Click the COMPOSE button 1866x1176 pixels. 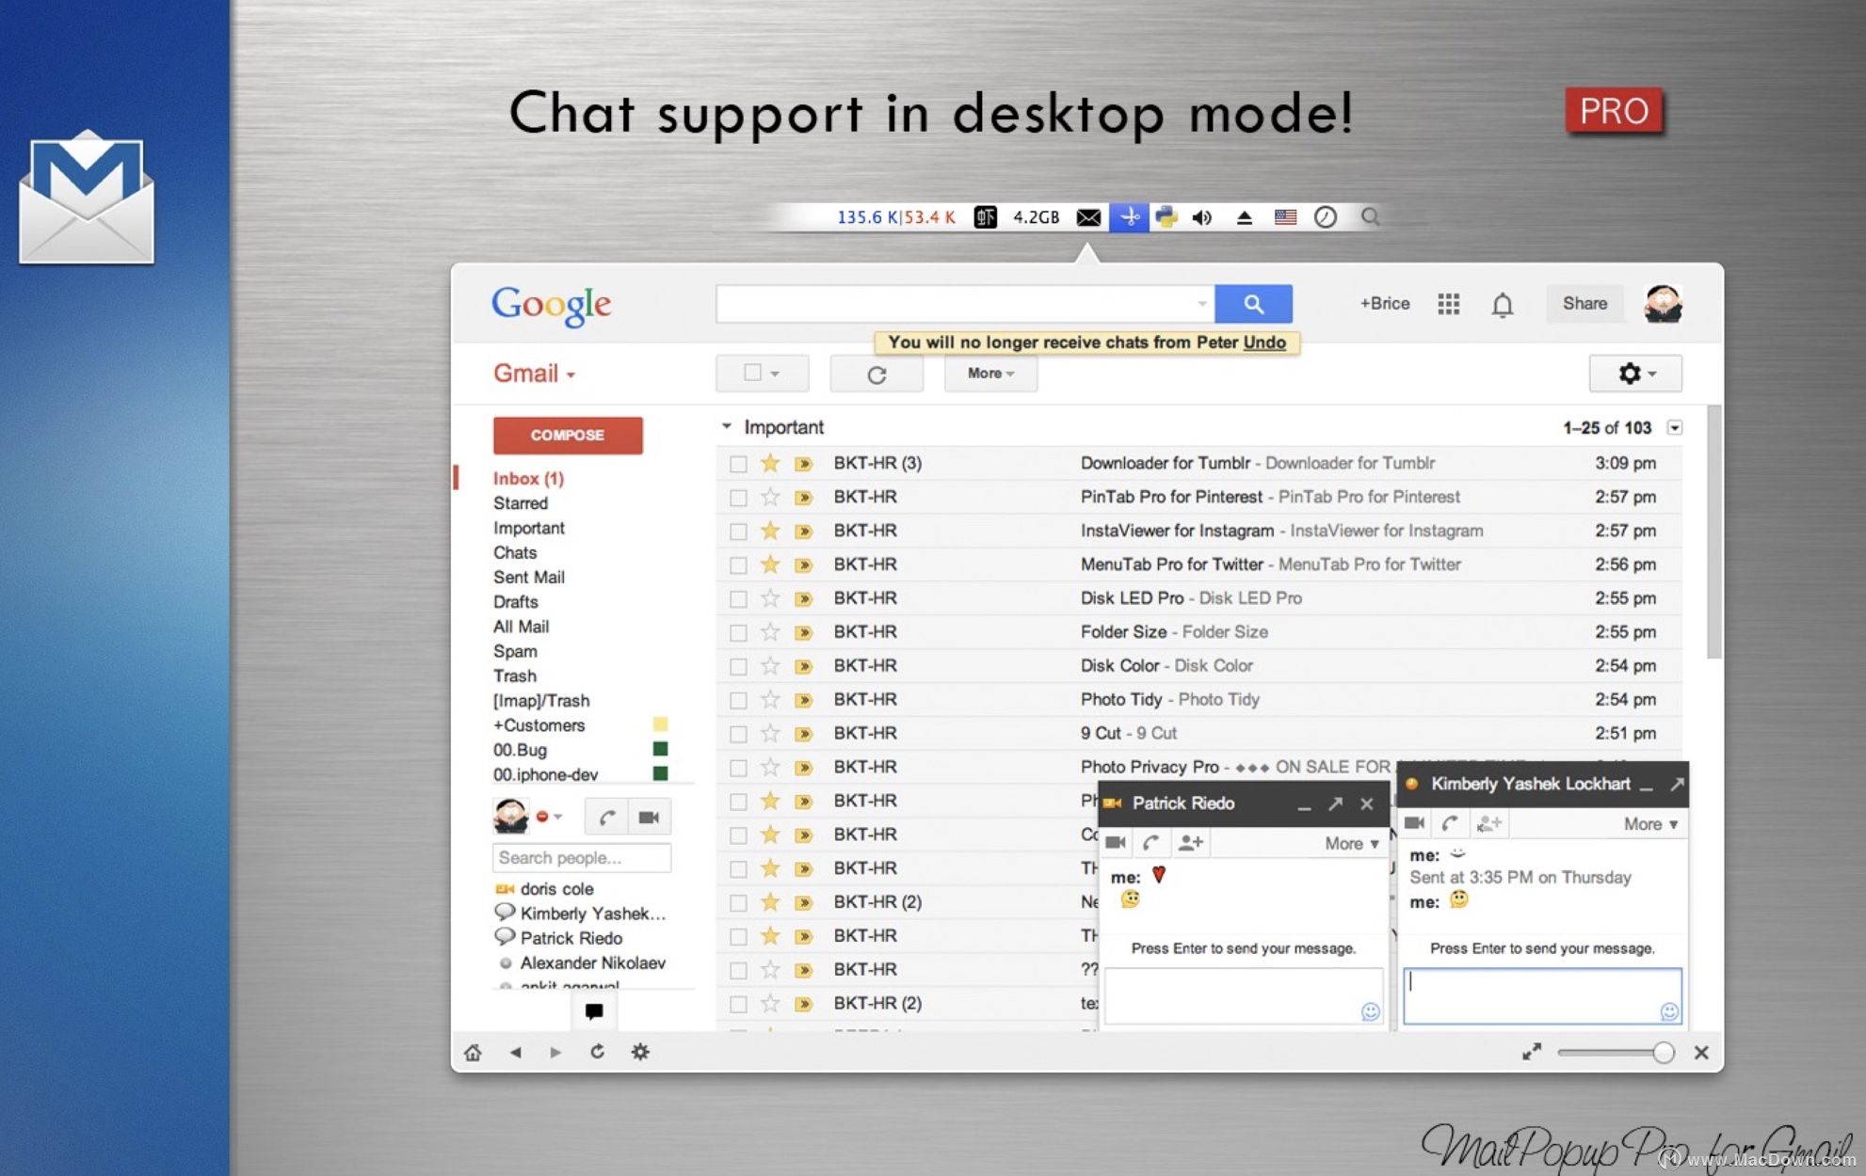pos(568,436)
